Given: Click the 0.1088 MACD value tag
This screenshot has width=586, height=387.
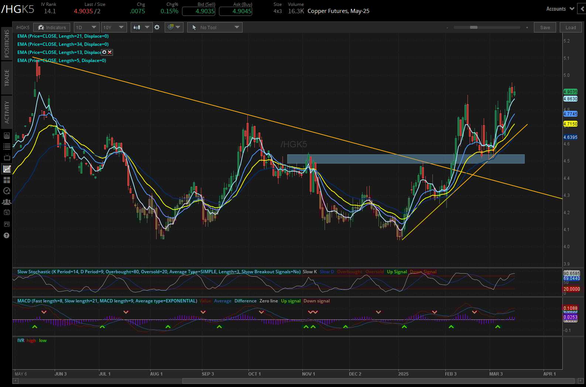Looking at the screenshot, I should coord(570,308).
